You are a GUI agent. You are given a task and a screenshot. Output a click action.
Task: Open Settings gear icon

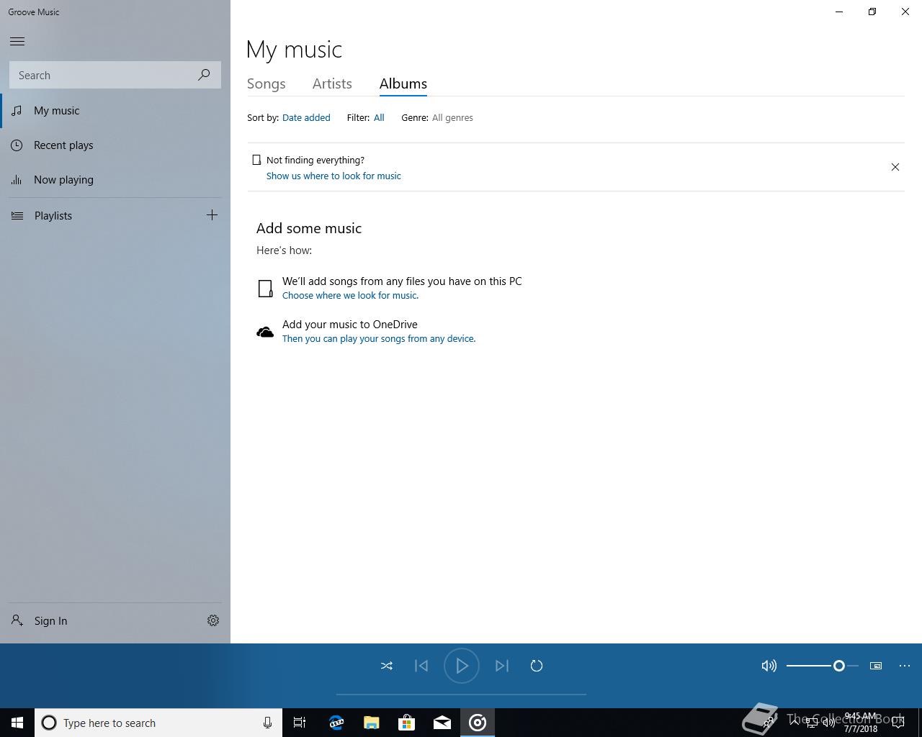pos(213,620)
